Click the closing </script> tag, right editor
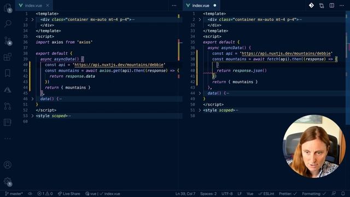Viewport: 350px width, 197px height. tap(213, 105)
